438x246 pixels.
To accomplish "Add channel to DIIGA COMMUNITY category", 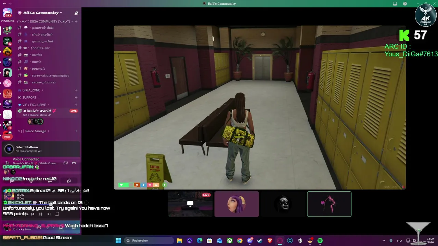I will [x=76, y=22].
